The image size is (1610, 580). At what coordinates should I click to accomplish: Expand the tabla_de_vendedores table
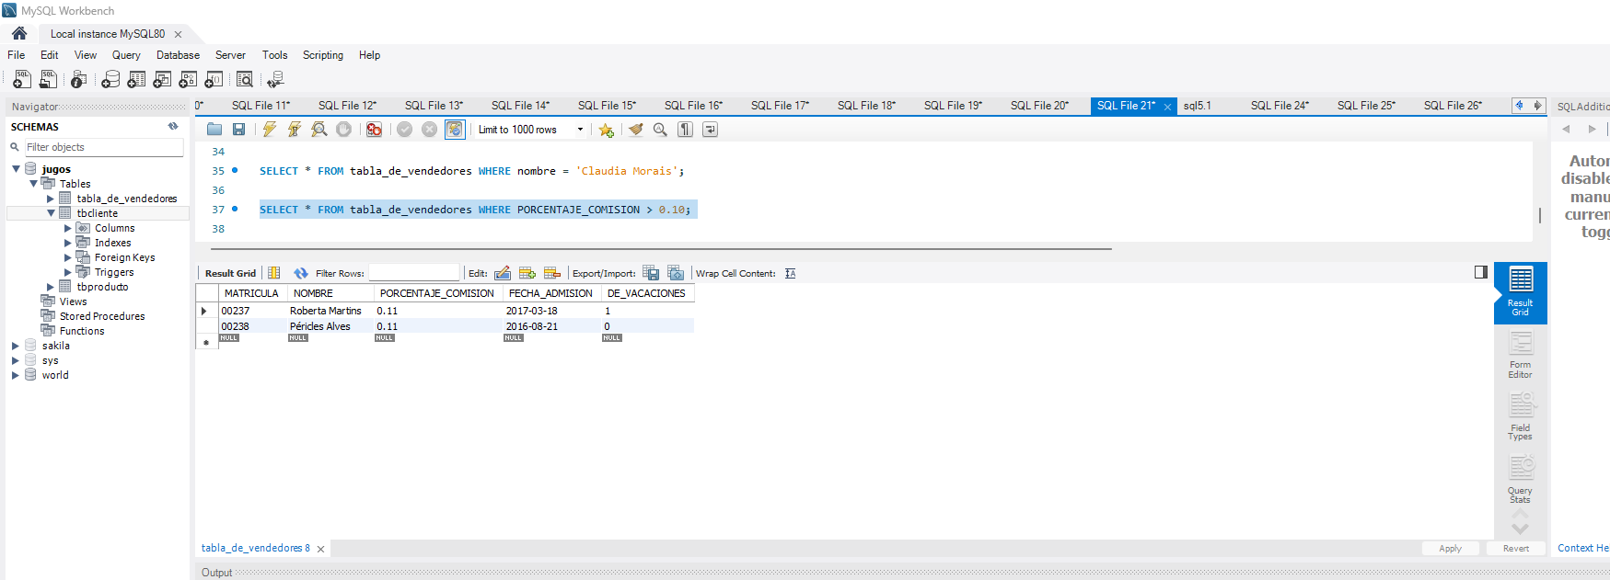coord(51,199)
